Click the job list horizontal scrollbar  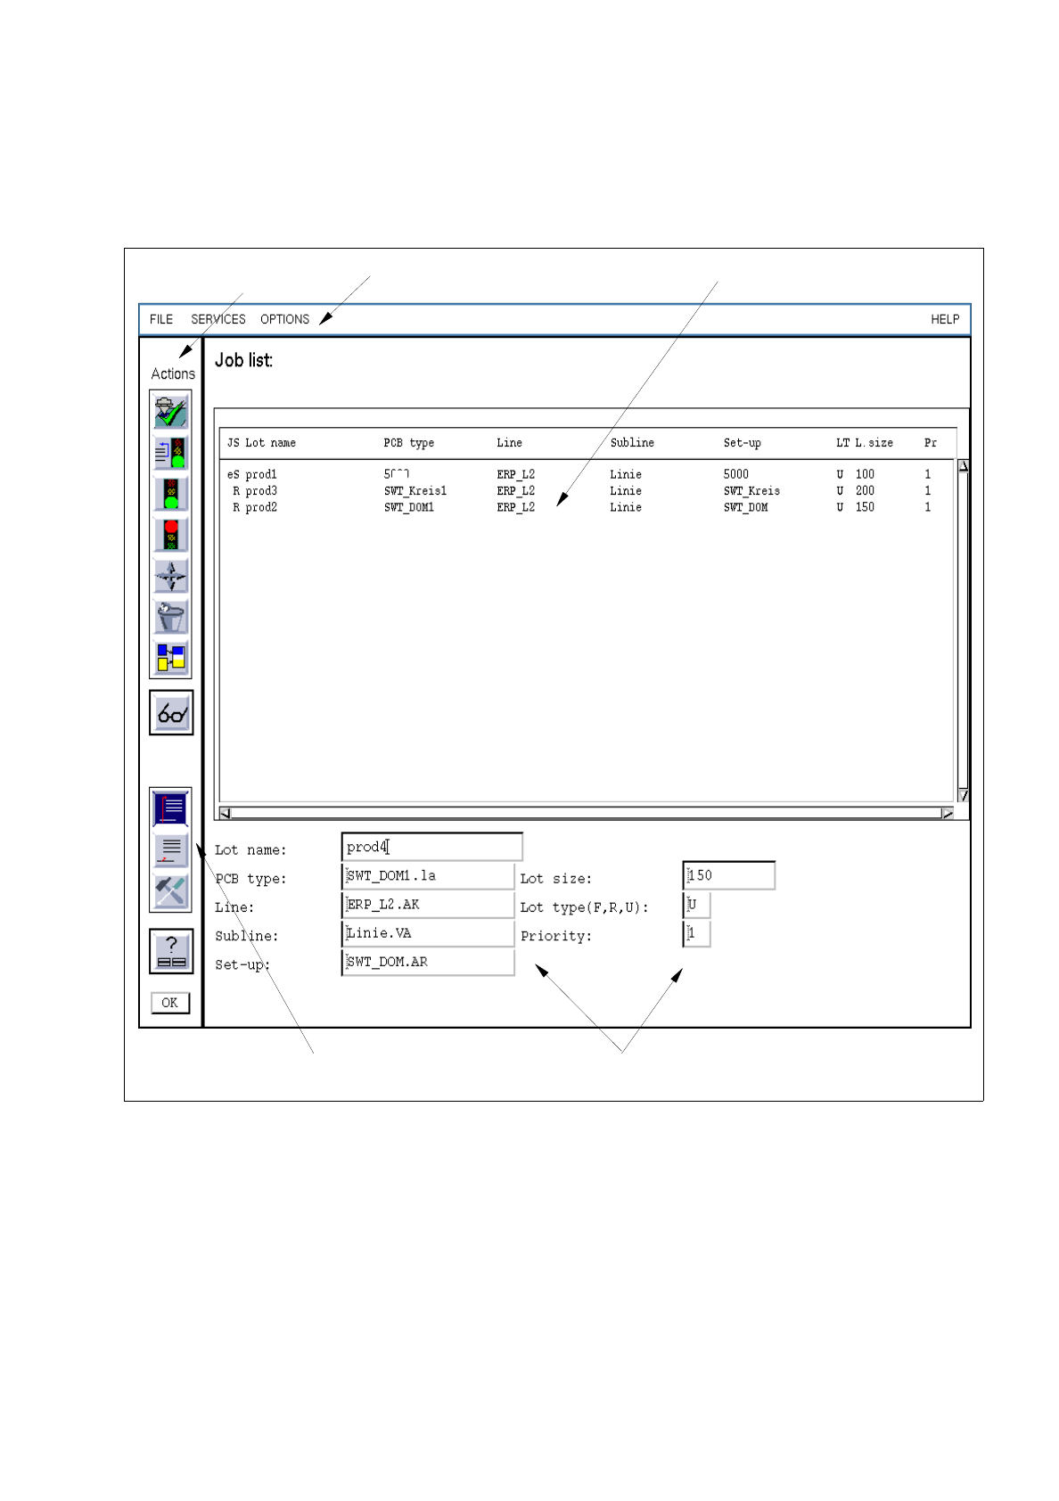point(587,813)
